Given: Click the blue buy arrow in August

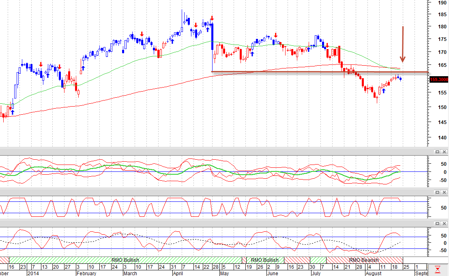Looking at the screenshot, I should coord(384,91).
